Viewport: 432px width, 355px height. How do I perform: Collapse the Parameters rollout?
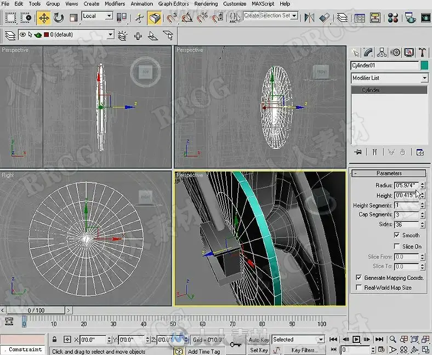pyautogui.click(x=389, y=173)
